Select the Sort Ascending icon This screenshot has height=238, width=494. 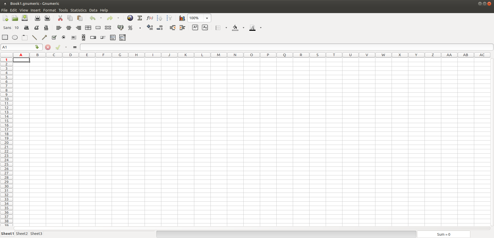(159, 18)
